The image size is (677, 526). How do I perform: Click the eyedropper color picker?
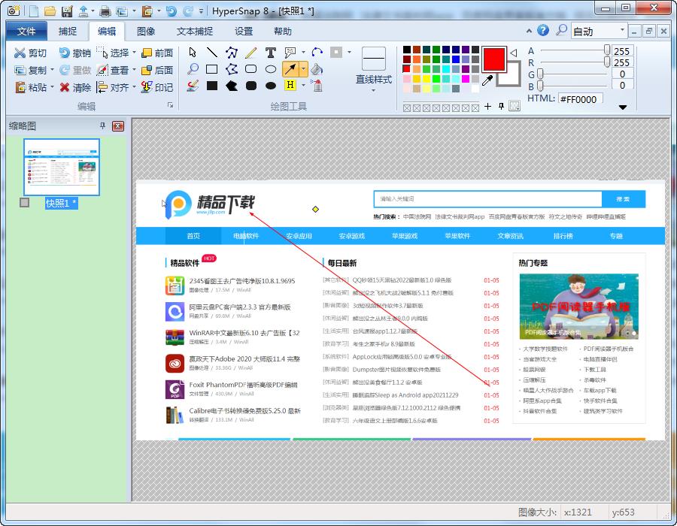click(x=487, y=80)
